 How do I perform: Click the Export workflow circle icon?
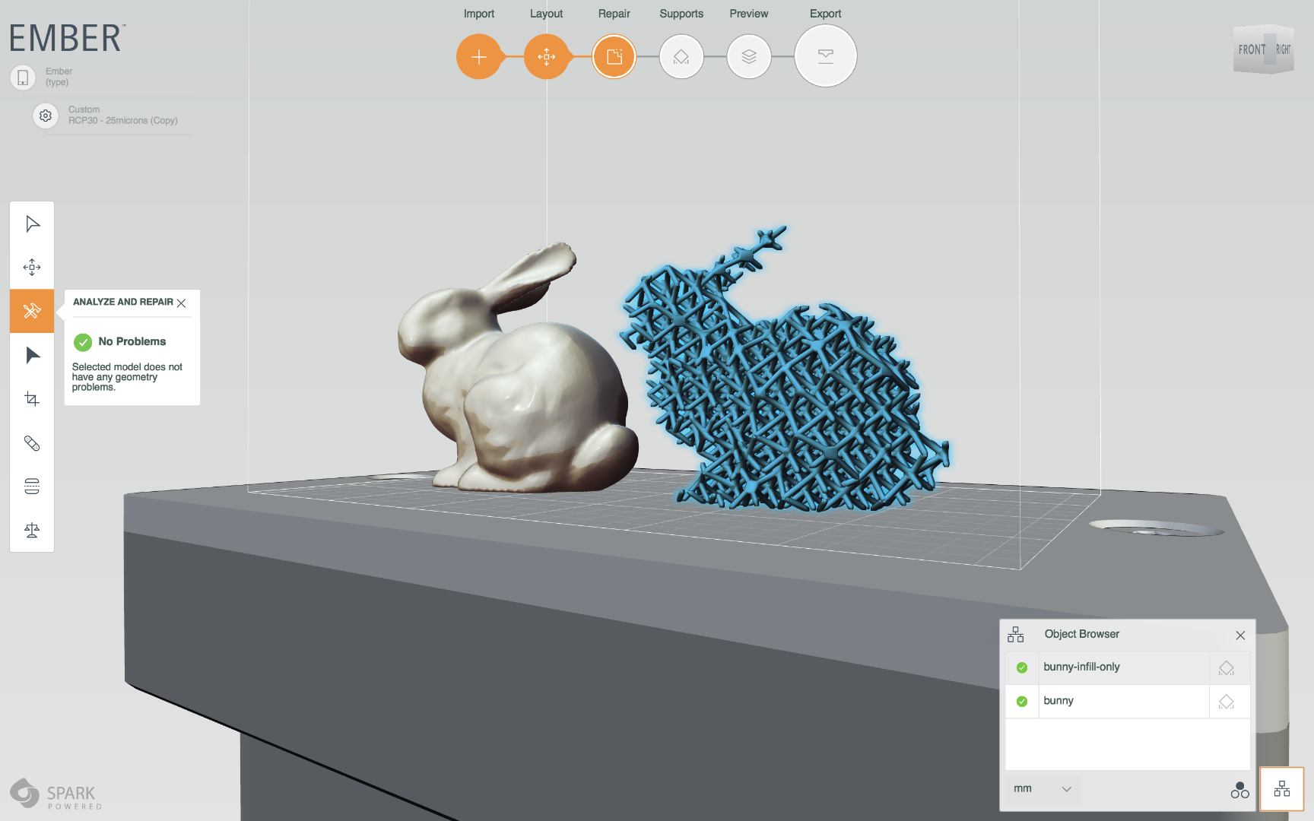[825, 56]
